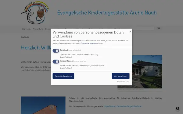Image resolution: width=183 pixels, height=114 pixels.
Task: Click the Funktional label text
Action: 64,50
